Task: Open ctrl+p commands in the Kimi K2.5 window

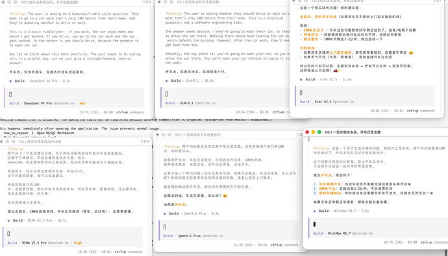Action: pos(421,111)
